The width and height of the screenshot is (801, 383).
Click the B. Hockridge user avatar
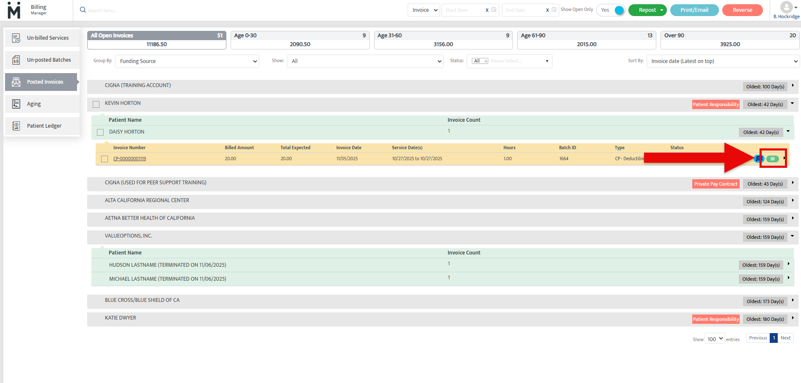786,7
